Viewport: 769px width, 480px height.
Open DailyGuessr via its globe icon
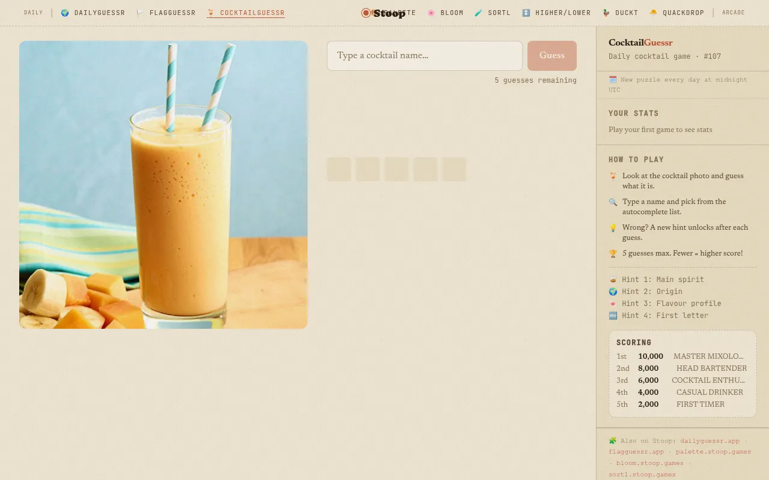pyautogui.click(x=65, y=13)
